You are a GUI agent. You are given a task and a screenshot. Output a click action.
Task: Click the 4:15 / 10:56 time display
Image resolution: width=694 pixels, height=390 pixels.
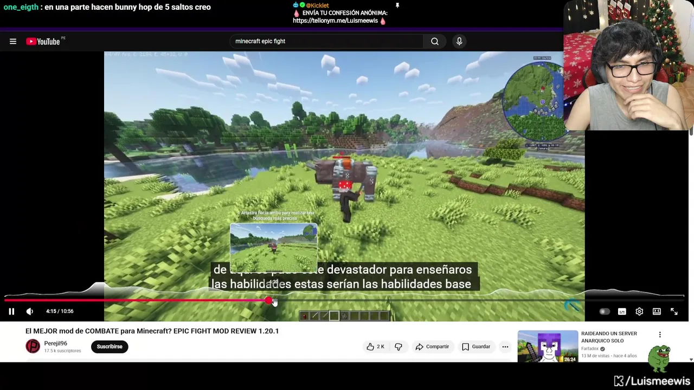60,311
